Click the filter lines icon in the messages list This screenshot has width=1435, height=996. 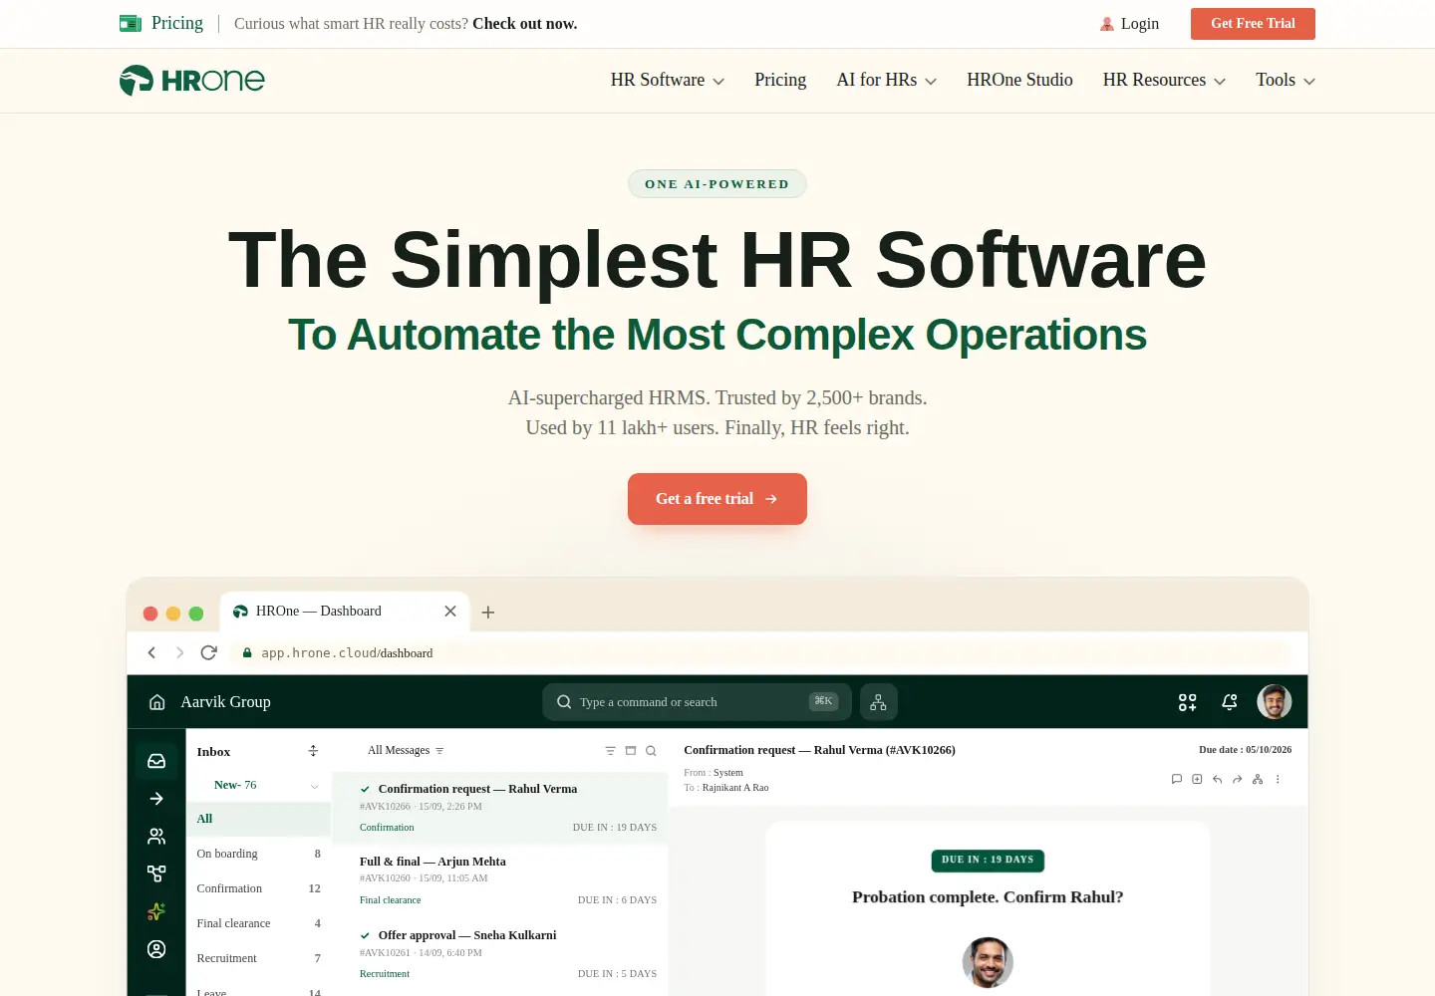click(x=611, y=751)
